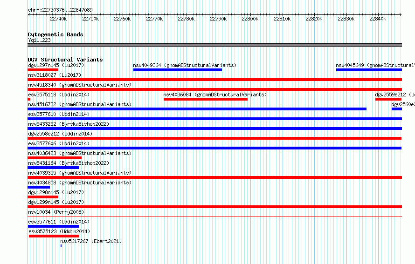The width and height of the screenshot is (415, 264).
Task: Select the dgv1299n145 (Lu2017) label
Action: point(56,202)
